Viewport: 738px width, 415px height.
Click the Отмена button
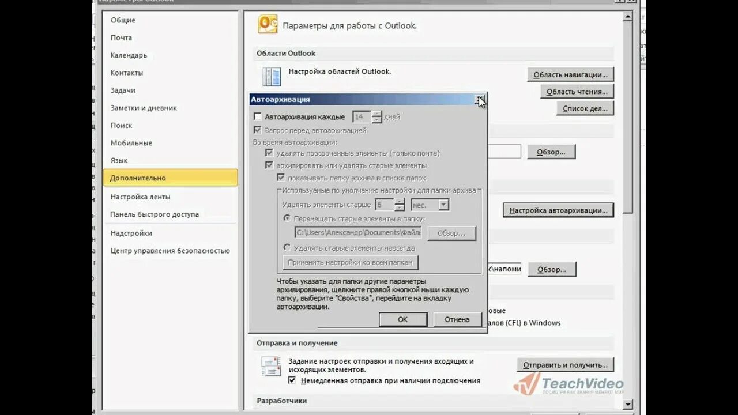[457, 319]
